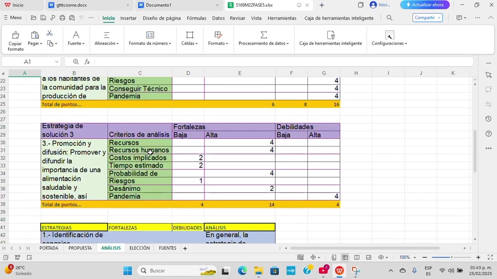Click the Compartir button
497x279 pixels.
tap(427, 17)
